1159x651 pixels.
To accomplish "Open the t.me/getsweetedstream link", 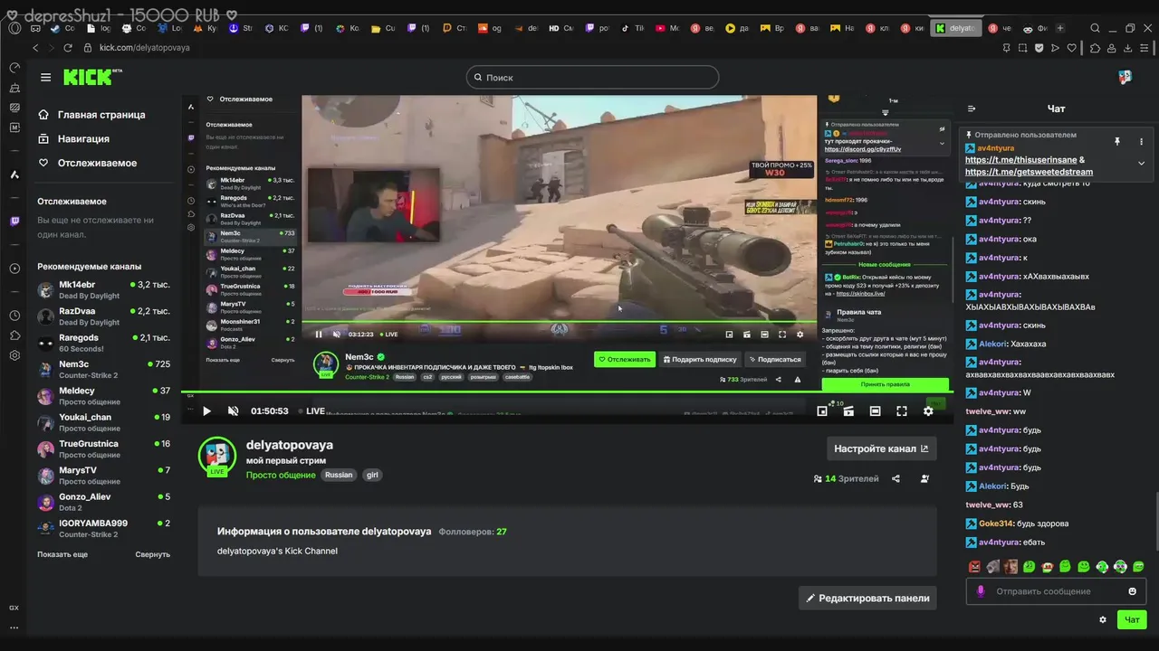I will [1029, 172].
